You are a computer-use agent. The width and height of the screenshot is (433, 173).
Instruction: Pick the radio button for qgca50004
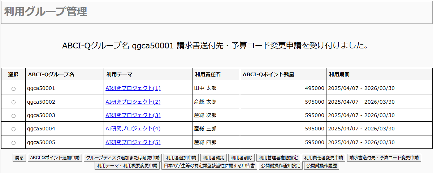tap(13, 129)
